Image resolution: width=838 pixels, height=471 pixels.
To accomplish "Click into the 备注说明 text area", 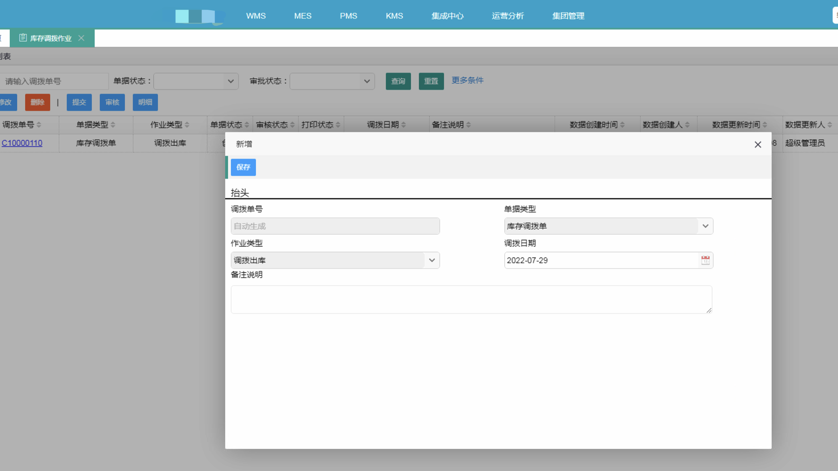I will pyautogui.click(x=471, y=299).
